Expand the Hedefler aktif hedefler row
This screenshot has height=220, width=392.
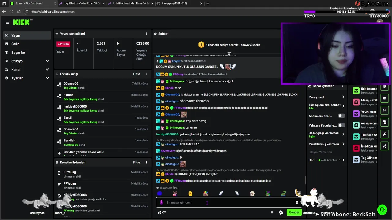[326, 160]
